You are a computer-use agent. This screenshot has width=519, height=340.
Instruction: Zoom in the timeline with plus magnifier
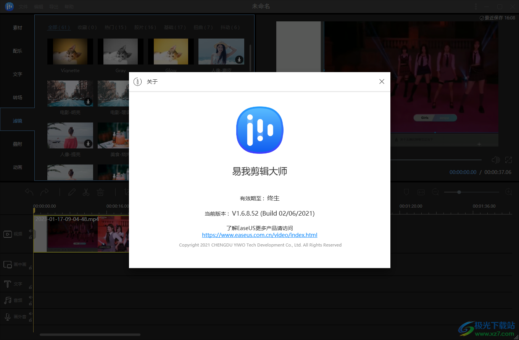509,192
